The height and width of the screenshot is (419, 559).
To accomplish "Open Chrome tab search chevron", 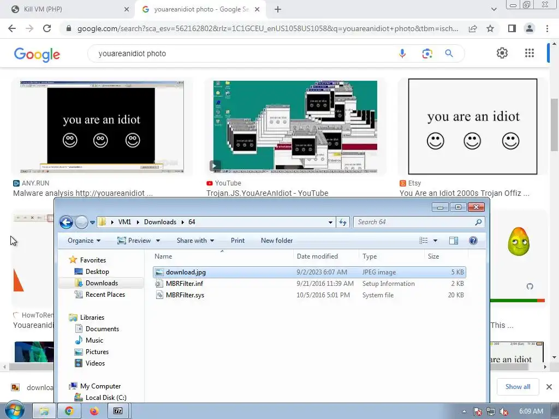I will [493, 9].
